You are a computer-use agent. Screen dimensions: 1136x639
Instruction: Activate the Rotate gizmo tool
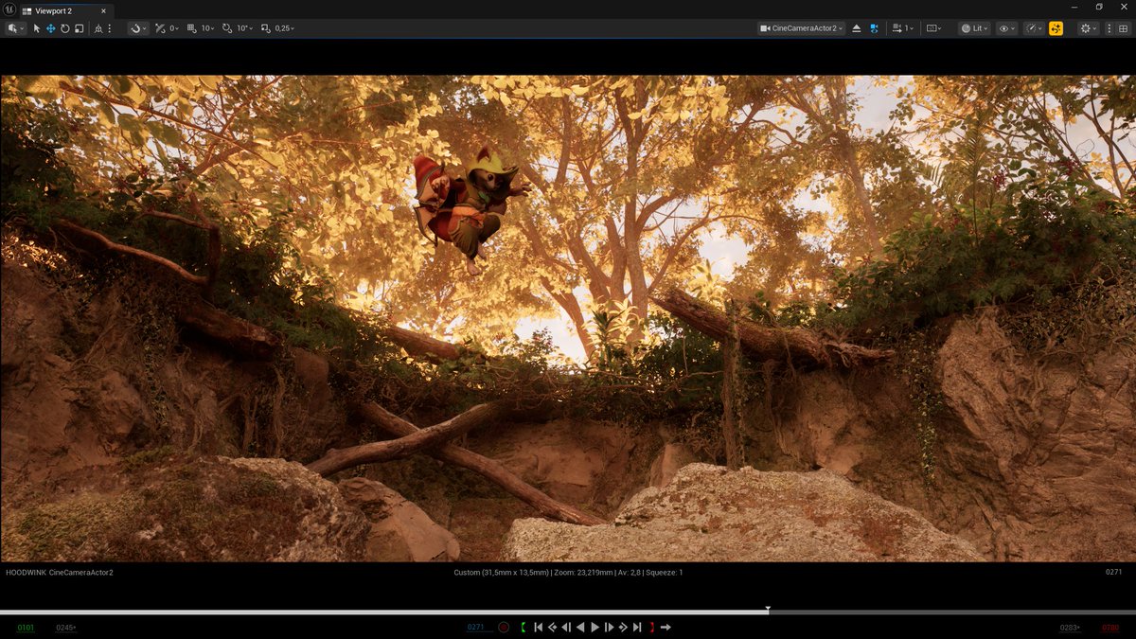pyautogui.click(x=64, y=28)
